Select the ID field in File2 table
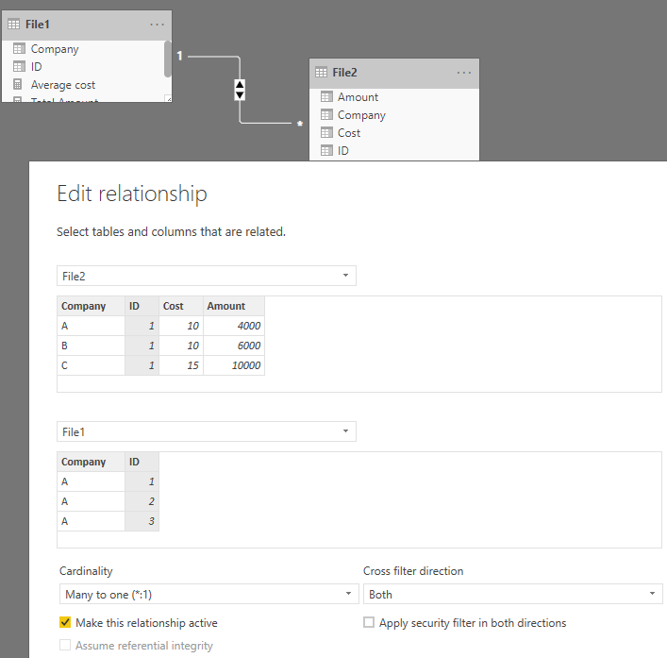 tap(342, 151)
